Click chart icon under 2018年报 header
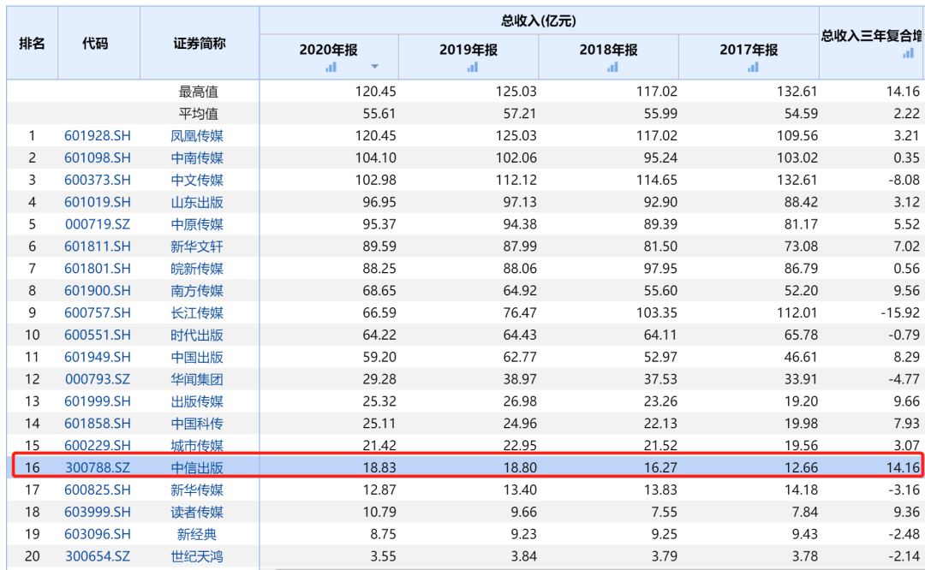Image resolution: width=925 pixels, height=570 pixels. pos(612,68)
